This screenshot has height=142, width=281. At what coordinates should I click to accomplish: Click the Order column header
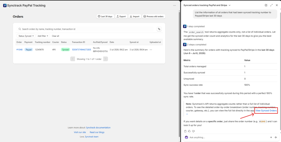click(x=19, y=42)
